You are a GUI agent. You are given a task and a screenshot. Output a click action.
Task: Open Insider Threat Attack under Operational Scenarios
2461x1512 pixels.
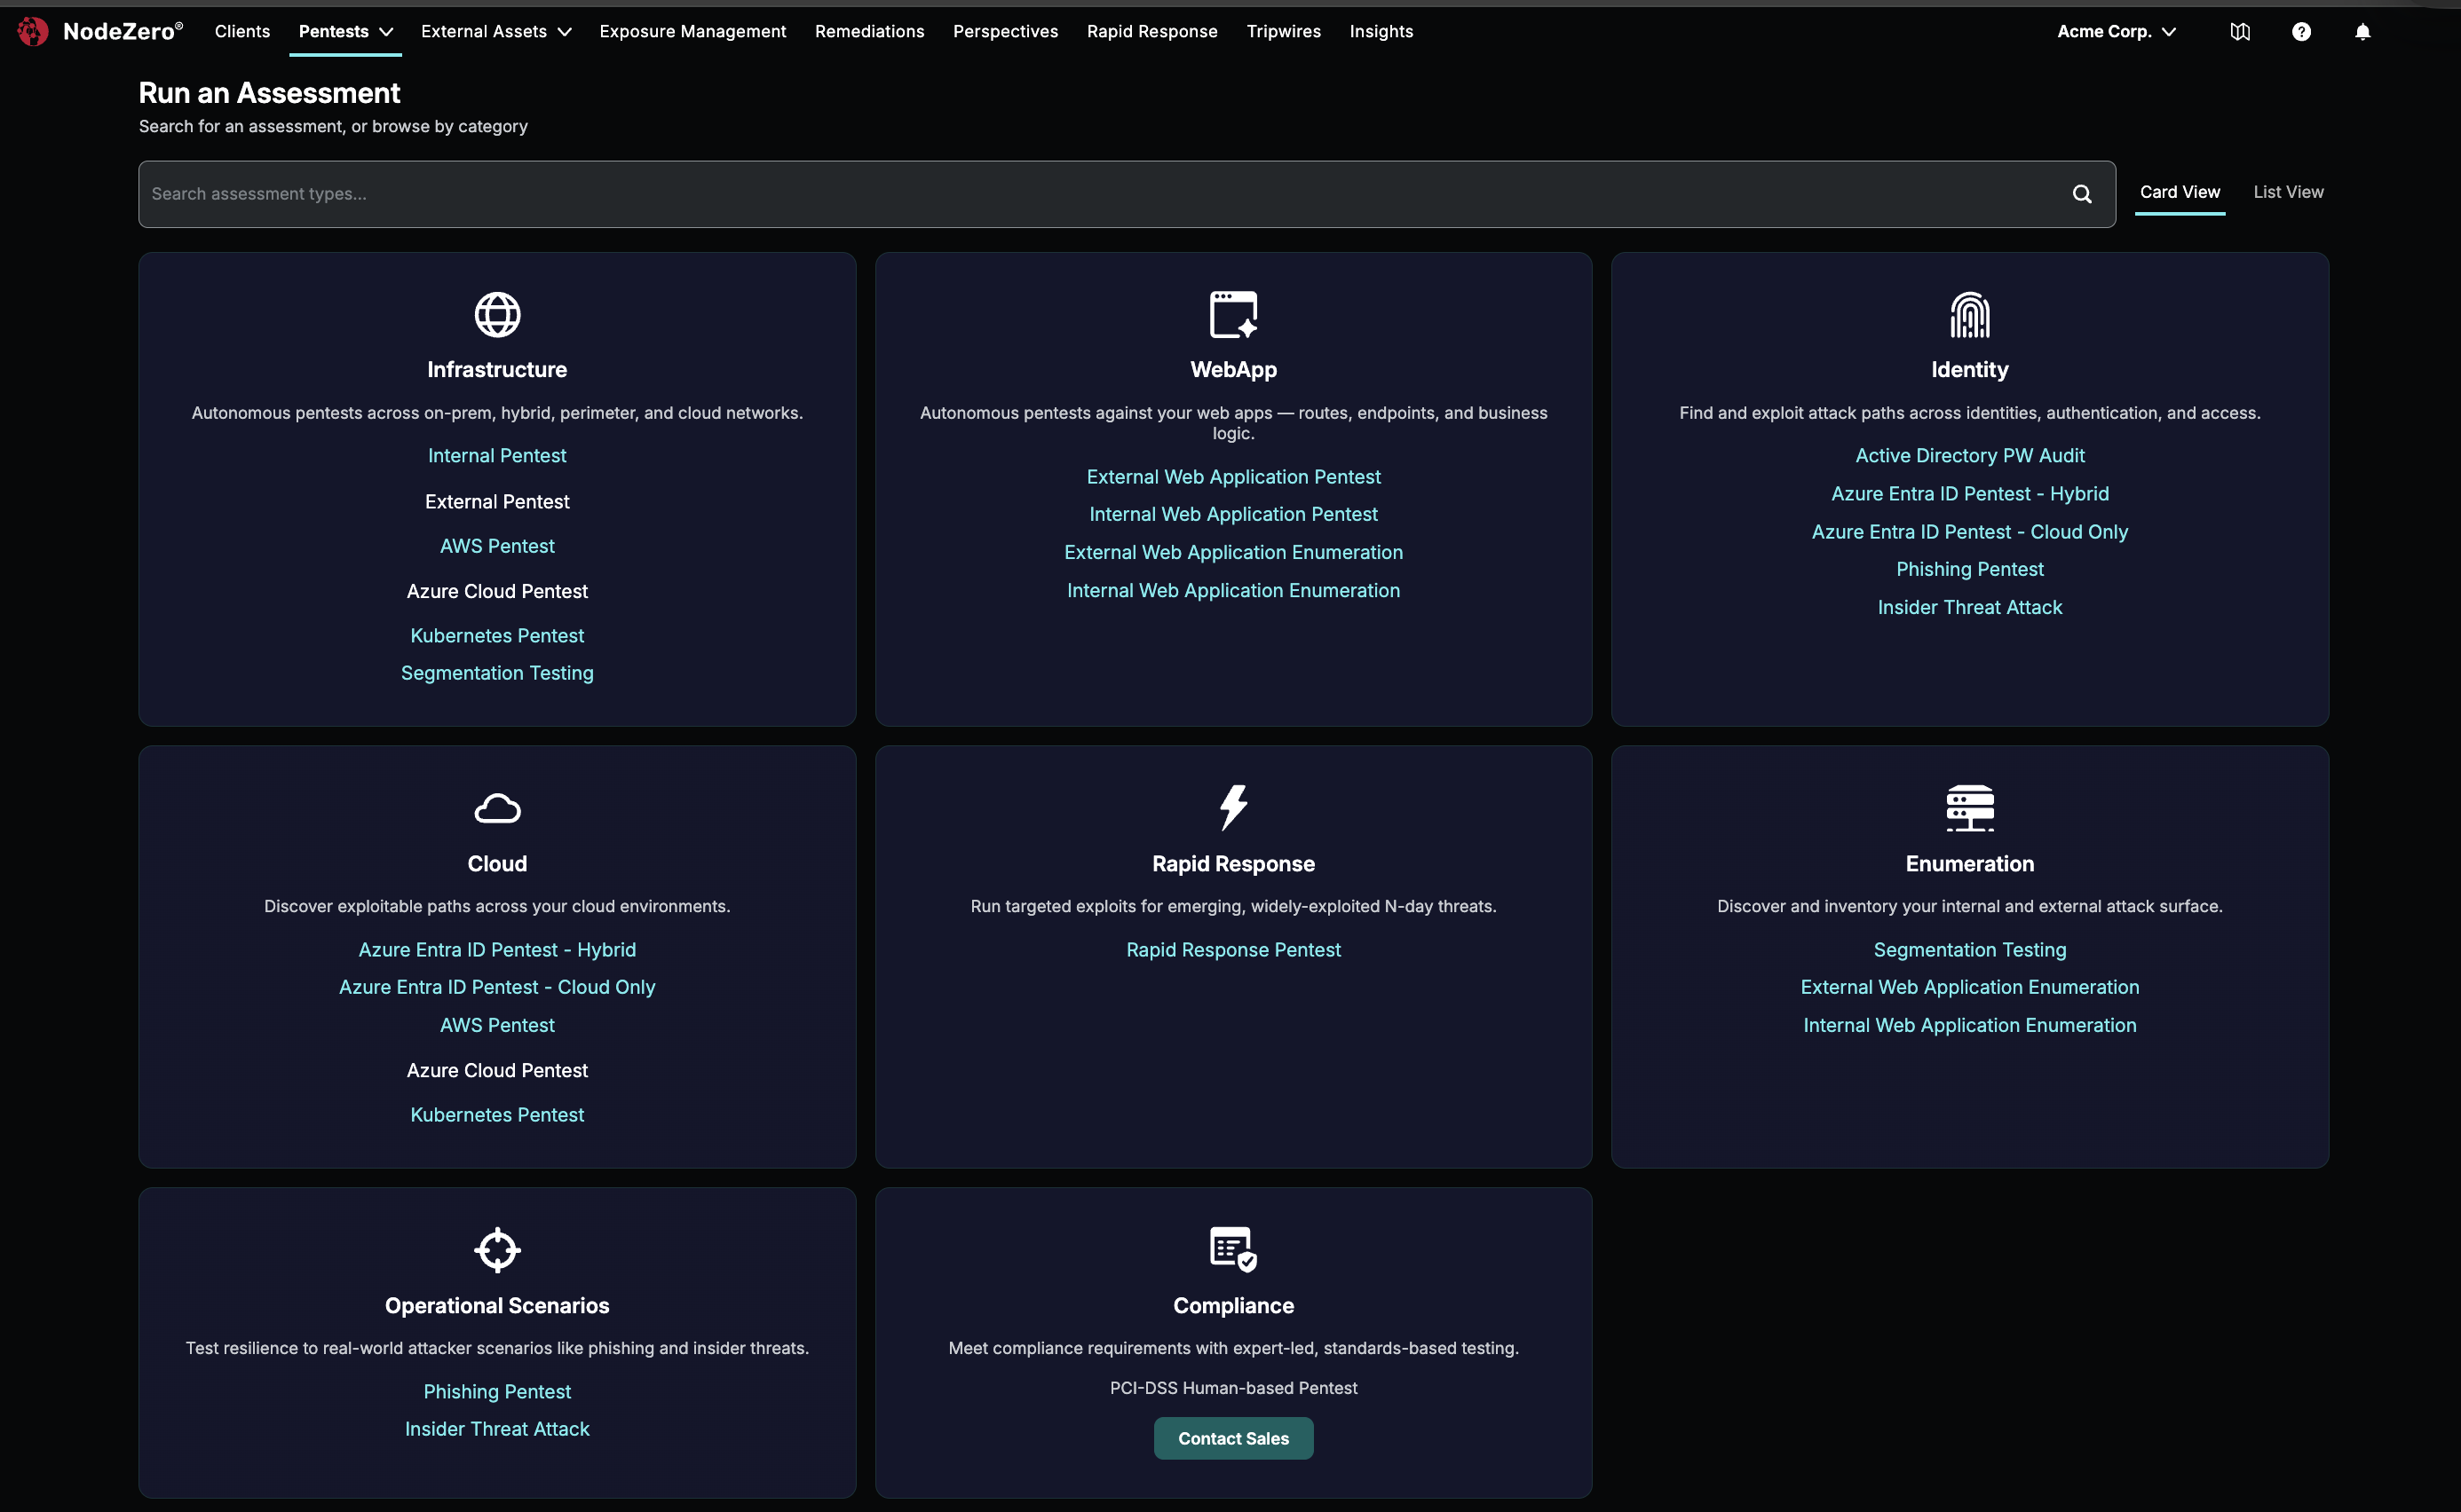[x=497, y=1429]
